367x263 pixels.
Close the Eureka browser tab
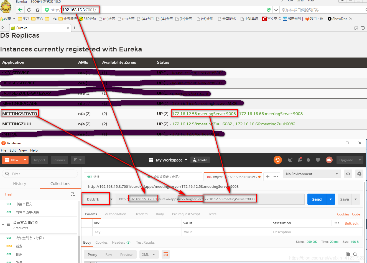(x=68, y=28)
